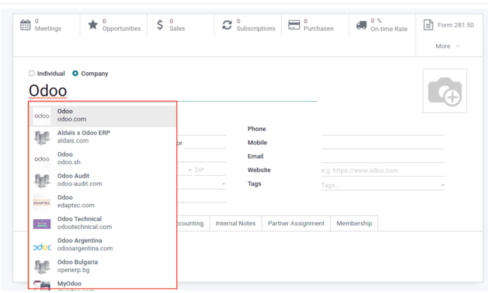Click the Odoo Argentina blue logo
Viewport: 488px width, 293px height.
[x=42, y=247]
